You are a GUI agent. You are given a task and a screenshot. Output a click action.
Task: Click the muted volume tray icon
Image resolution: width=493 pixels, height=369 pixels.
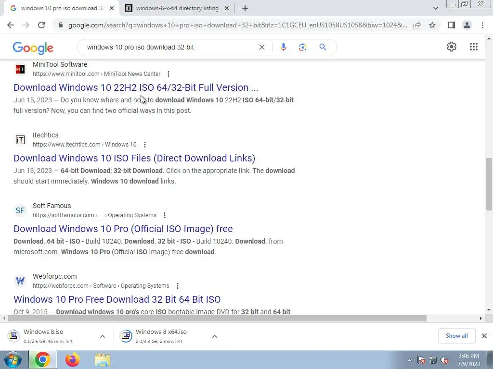point(444,360)
